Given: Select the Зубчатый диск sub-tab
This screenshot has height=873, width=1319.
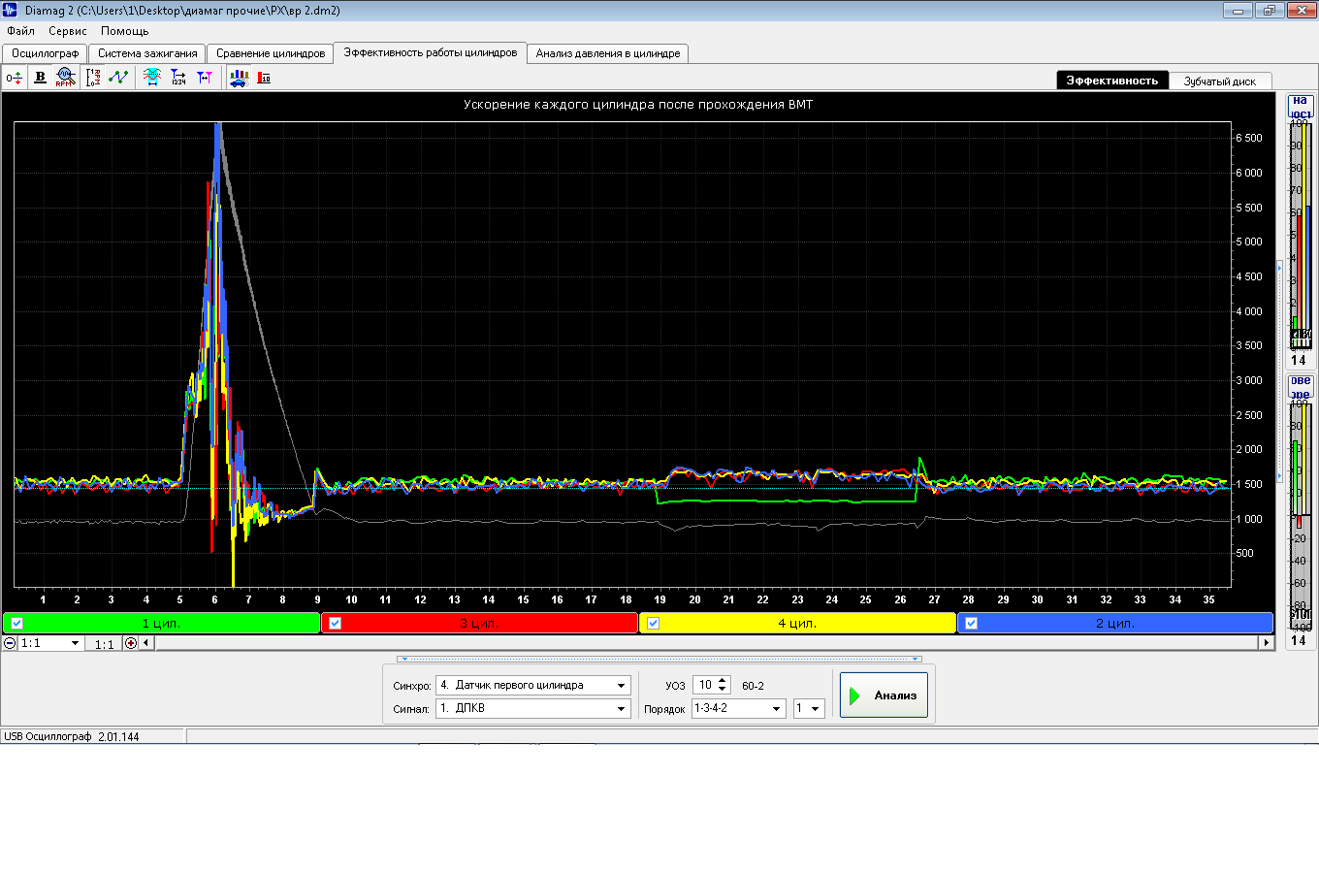Looking at the screenshot, I should pos(1220,81).
